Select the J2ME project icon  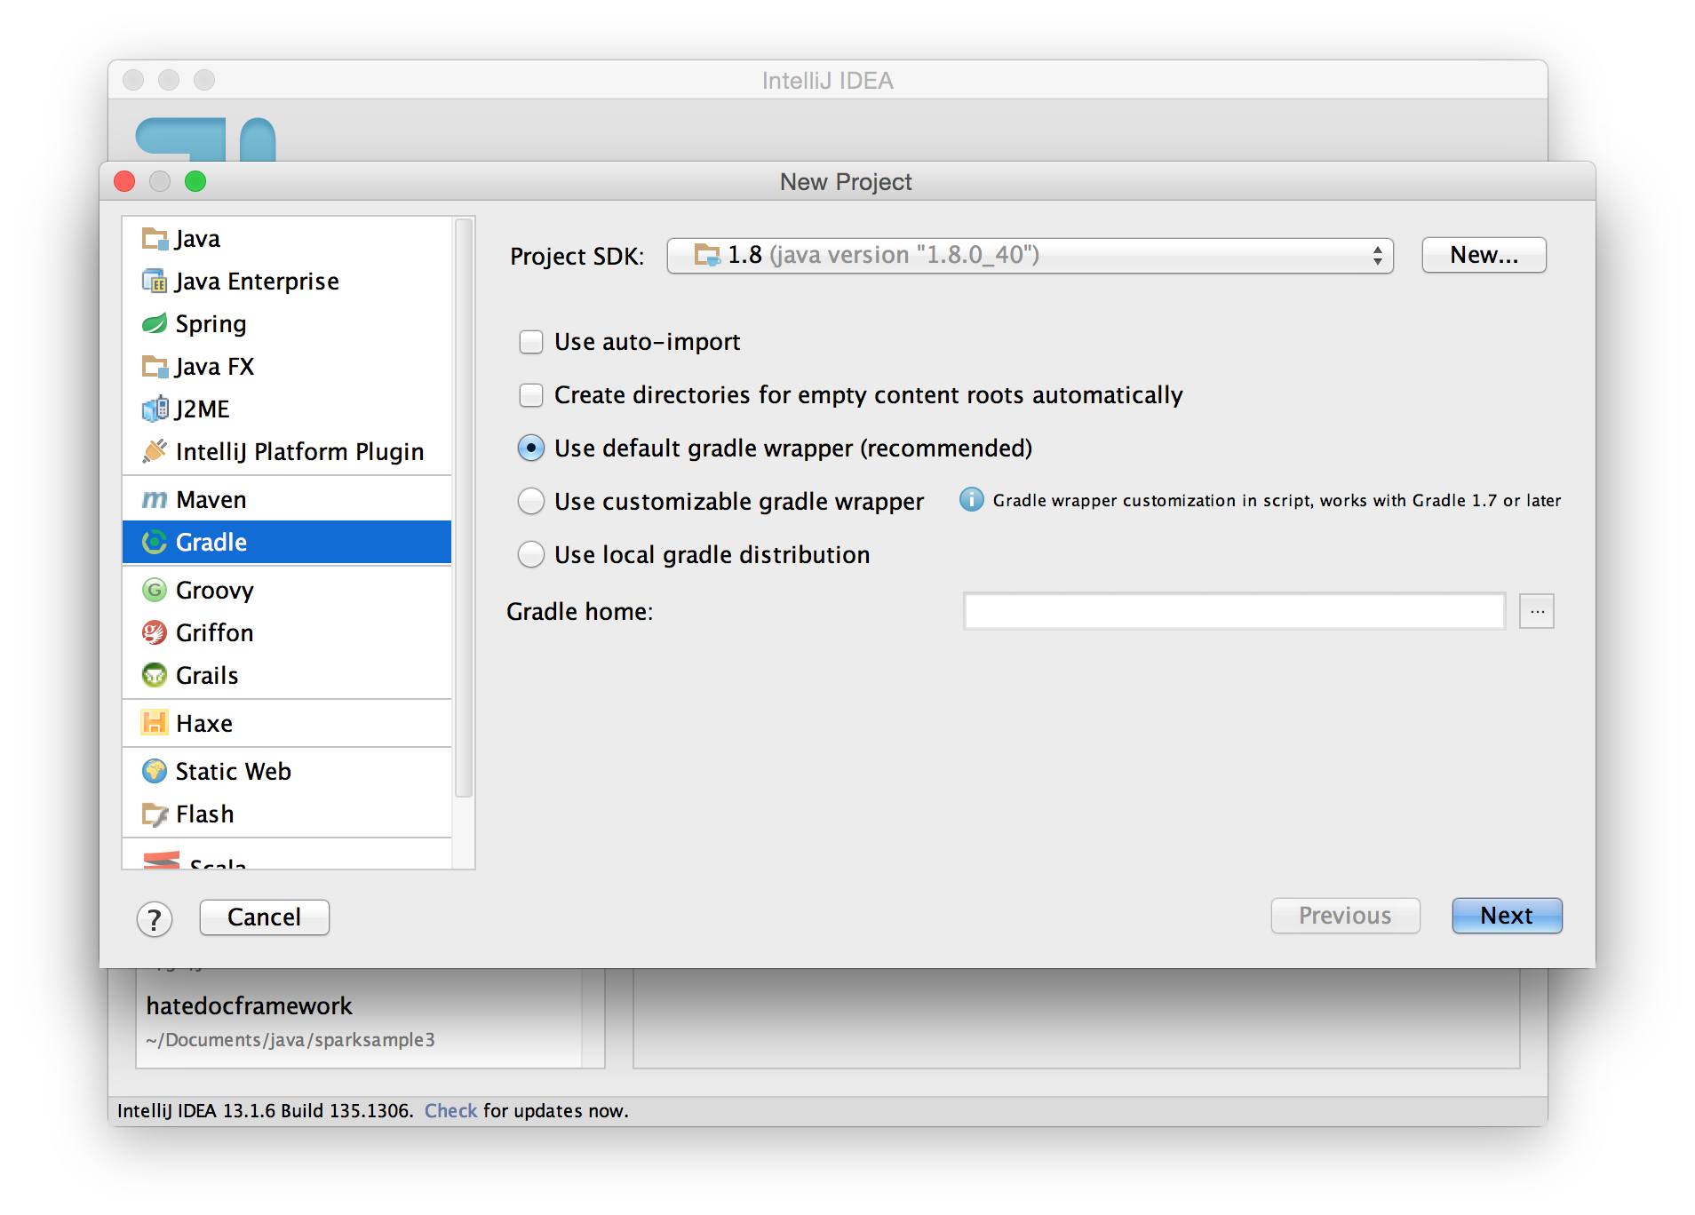coord(155,409)
